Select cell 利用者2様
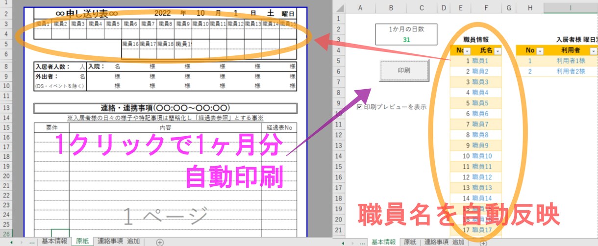Image resolution: width=598 pixels, height=246 pixels. pos(571,72)
